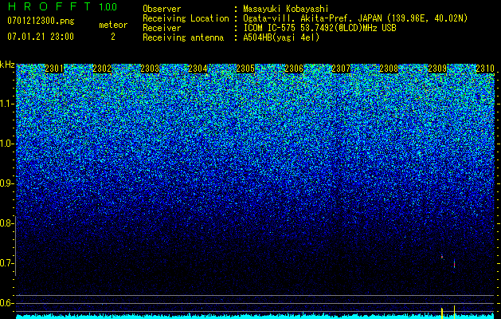Image resolution: width=501 pixels, height=319 pixels.
Task: Select the ICOM IC-575 53.7492 MHz receiver value
Action: point(319,28)
